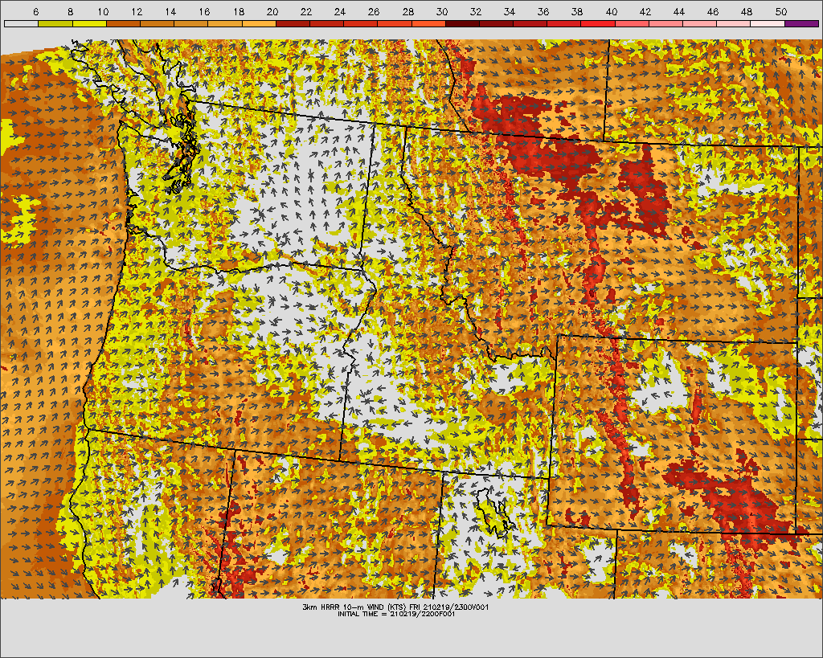Screen dimensions: 823x658
Task: Click the "46" scale label
Action: coord(713,11)
